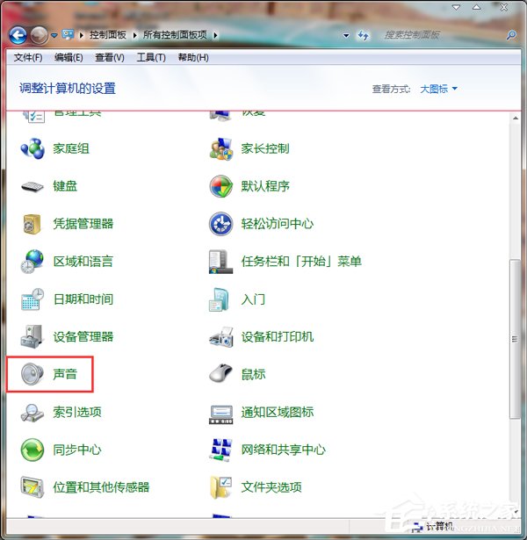Open 设备管理器 icon
This screenshot has width=527, height=540.
coord(32,336)
